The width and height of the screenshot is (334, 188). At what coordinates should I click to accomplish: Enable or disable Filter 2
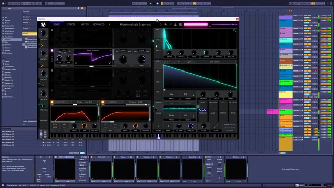pos(103,102)
